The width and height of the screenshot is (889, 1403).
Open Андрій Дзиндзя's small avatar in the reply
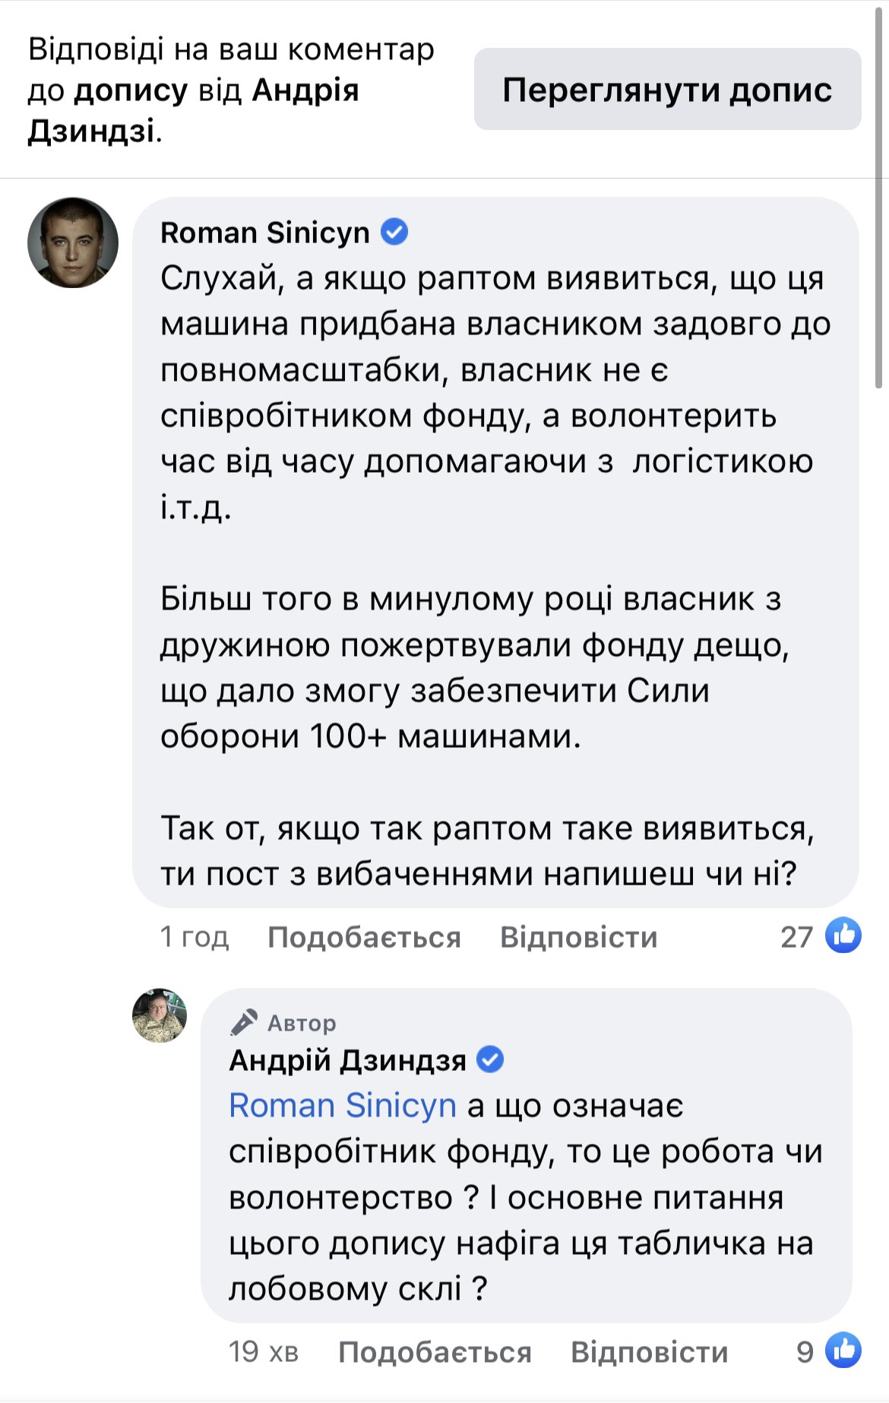(160, 1015)
